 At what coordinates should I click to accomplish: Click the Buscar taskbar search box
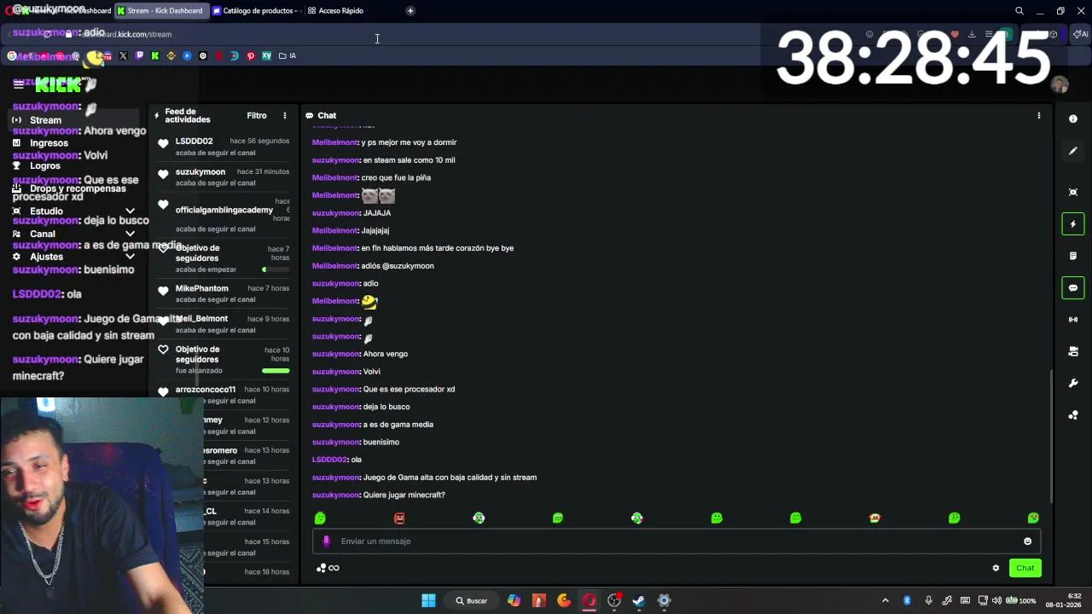(471, 600)
